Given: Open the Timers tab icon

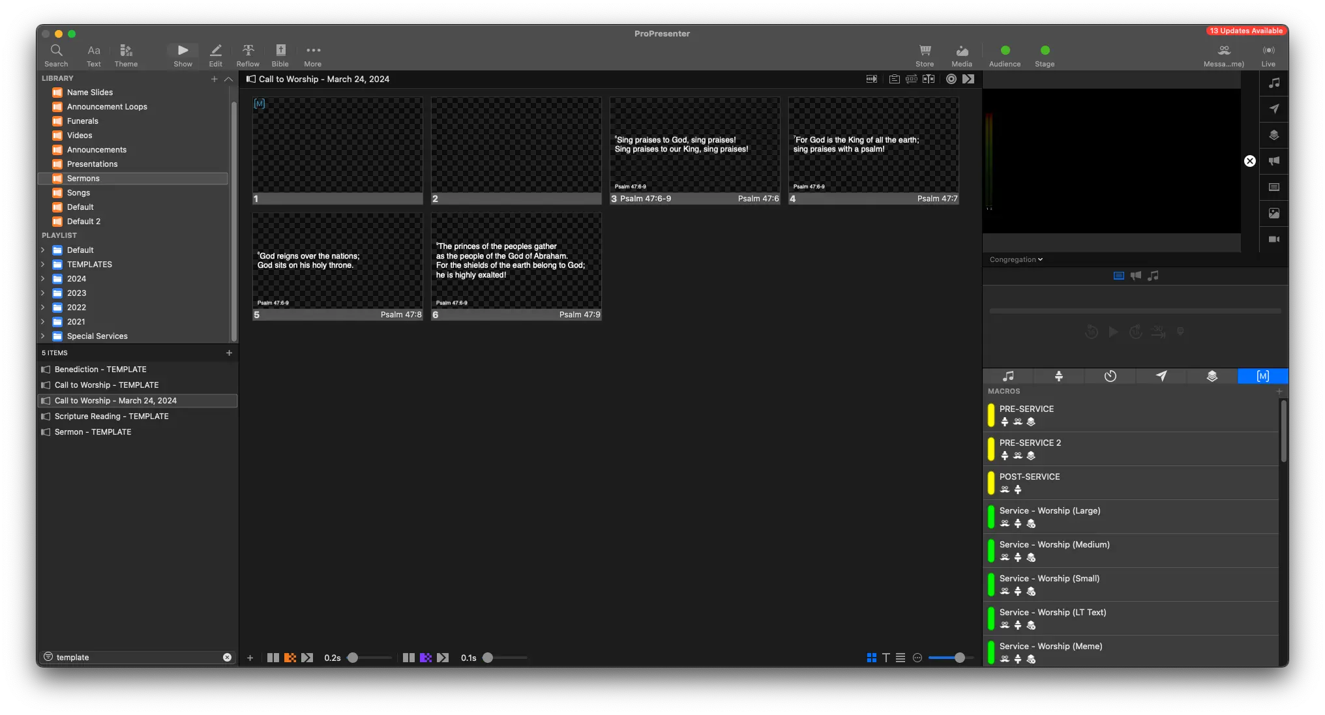Looking at the screenshot, I should point(1110,376).
